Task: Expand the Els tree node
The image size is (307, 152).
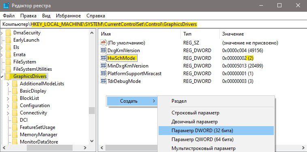Action: (2, 48)
